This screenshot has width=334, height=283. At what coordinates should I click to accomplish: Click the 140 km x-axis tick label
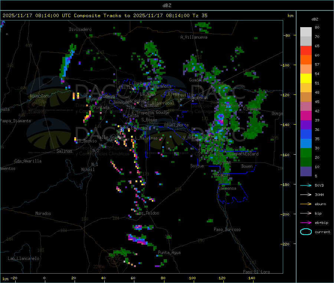point(252,278)
